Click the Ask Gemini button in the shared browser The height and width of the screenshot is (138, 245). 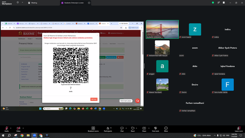pyautogui.click(x=124, y=23)
